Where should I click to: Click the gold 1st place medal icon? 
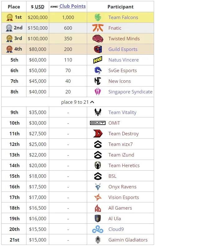[x=10, y=17]
